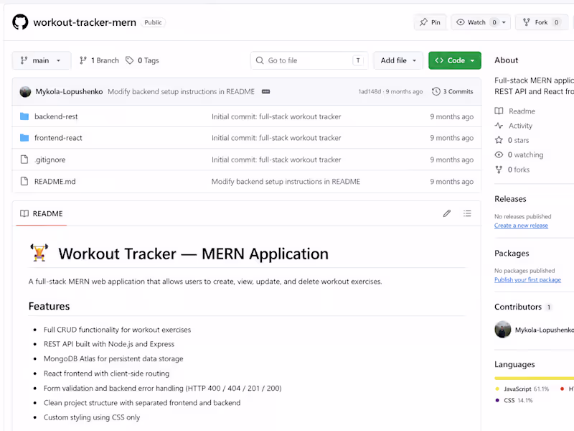This screenshot has height=431, width=574.
Task: Open README outline list icon
Action: [x=467, y=213]
